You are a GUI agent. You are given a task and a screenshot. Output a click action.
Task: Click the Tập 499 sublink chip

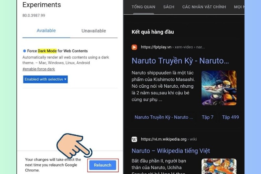[231, 117]
